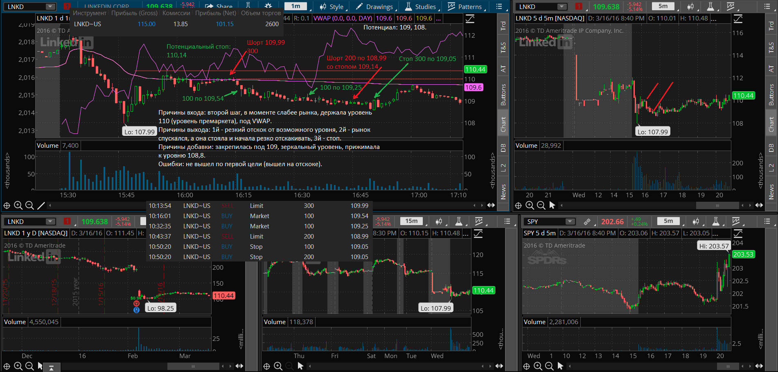Open the Share menu in LNKD 1m chart
778x372 pixels.
click(x=219, y=7)
